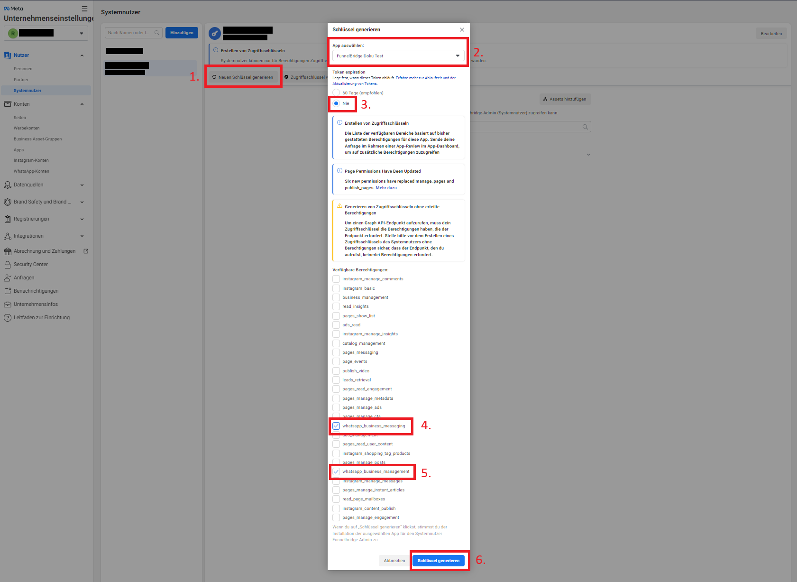Click the Mehr dazu link

point(386,188)
